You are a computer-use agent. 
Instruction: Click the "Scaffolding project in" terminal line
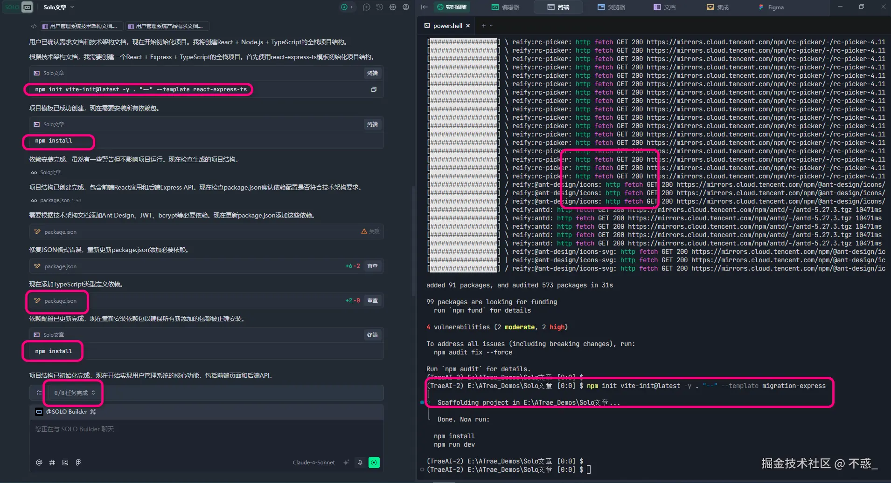point(529,402)
